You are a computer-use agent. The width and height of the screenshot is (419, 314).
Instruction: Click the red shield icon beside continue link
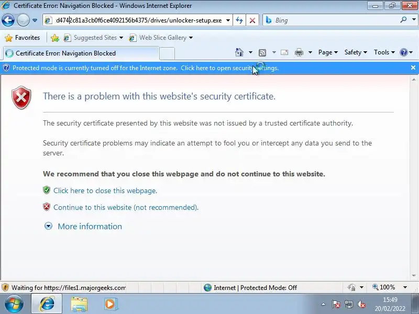(47, 207)
